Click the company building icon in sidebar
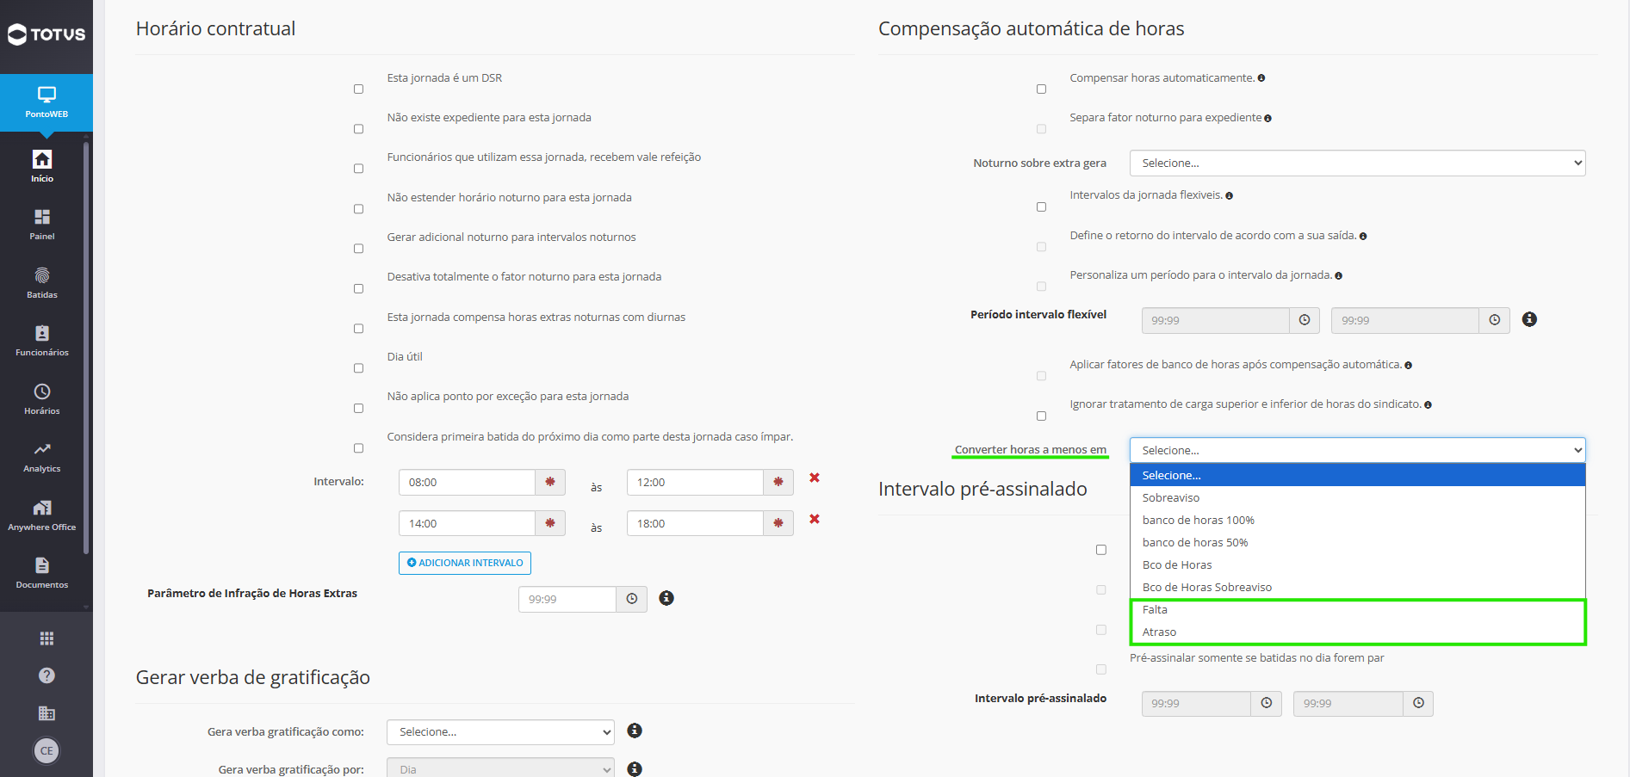The width and height of the screenshot is (1630, 777). [x=46, y=713]
